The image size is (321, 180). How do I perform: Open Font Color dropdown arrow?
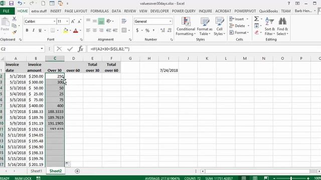pos(80,30)
